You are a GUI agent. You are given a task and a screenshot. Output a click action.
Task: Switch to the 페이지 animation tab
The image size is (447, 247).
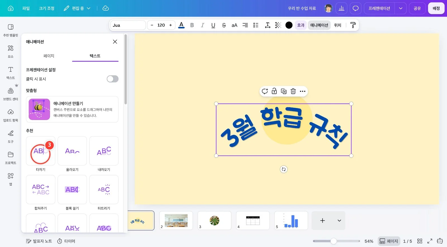click(49, 56)
